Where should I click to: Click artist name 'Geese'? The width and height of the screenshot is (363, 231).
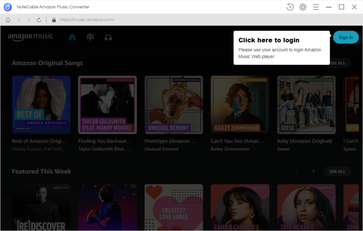coord(283,149)
